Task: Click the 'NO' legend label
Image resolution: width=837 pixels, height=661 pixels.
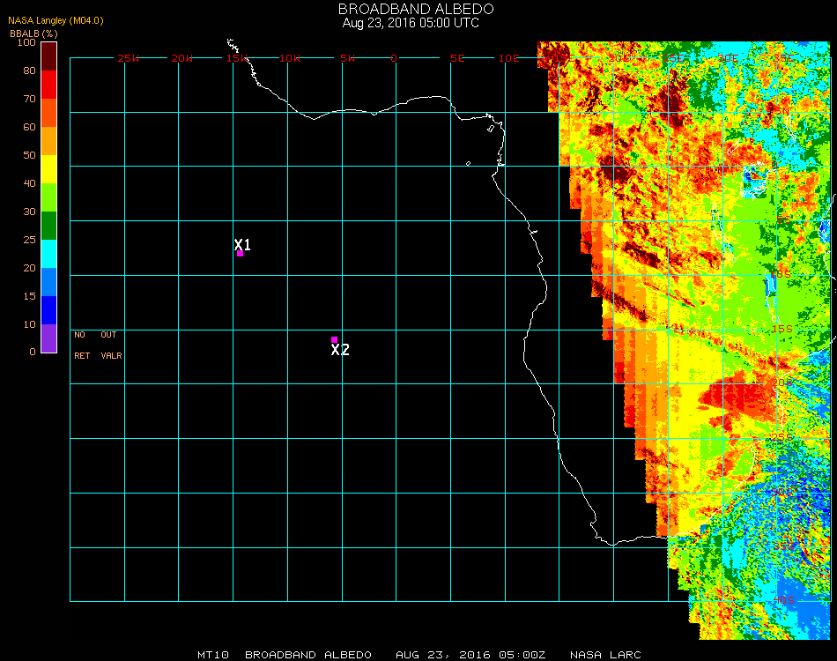Action: coord(79,335)
